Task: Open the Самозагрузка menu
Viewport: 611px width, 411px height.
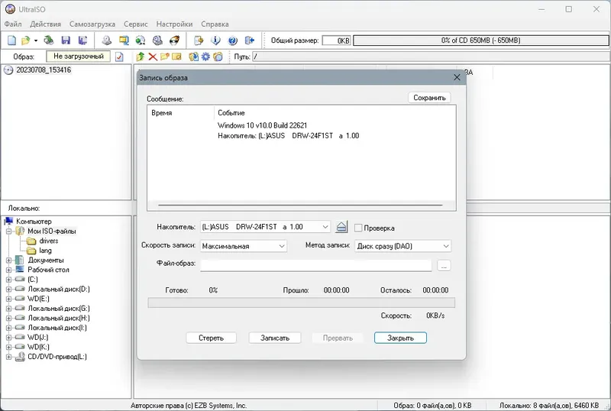Action: (92, 24)
